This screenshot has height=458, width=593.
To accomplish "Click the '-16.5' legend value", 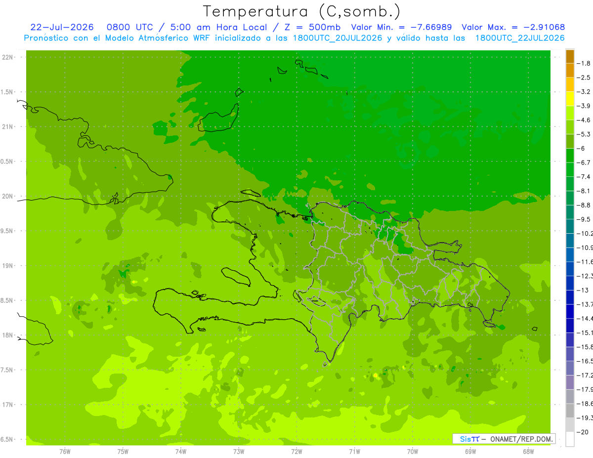I will point(585,361).
